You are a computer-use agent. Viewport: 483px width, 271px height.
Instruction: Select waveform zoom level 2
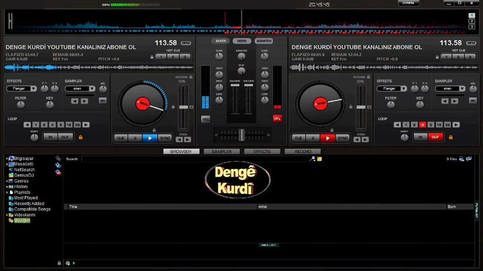472,21
